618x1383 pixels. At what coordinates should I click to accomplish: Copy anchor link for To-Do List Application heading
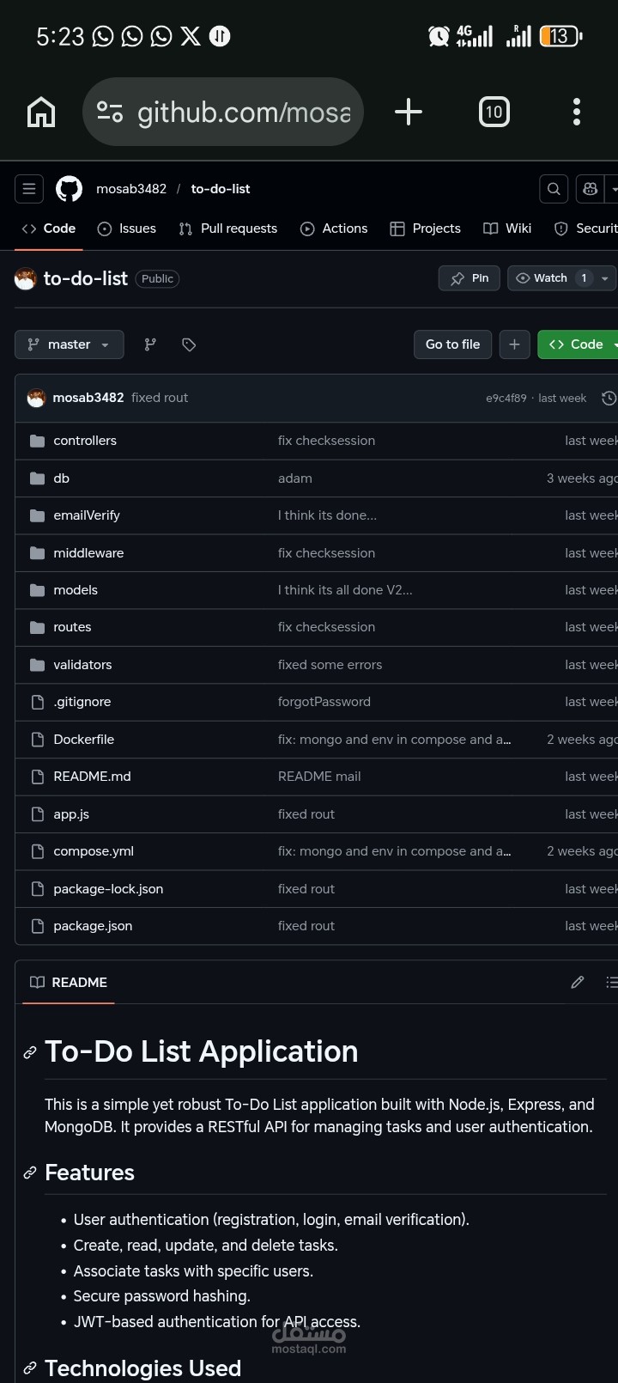[x=30, y=1052]
